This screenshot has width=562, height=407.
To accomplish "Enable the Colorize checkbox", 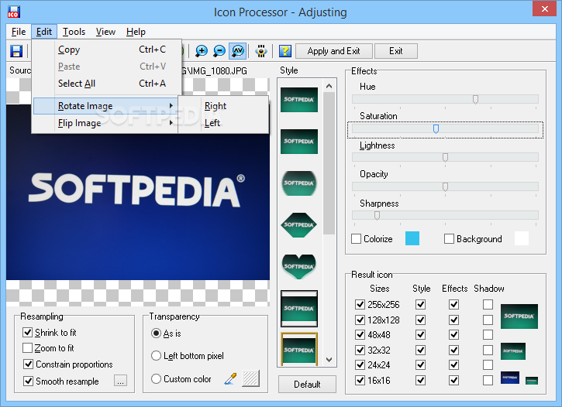I will 356,238.
